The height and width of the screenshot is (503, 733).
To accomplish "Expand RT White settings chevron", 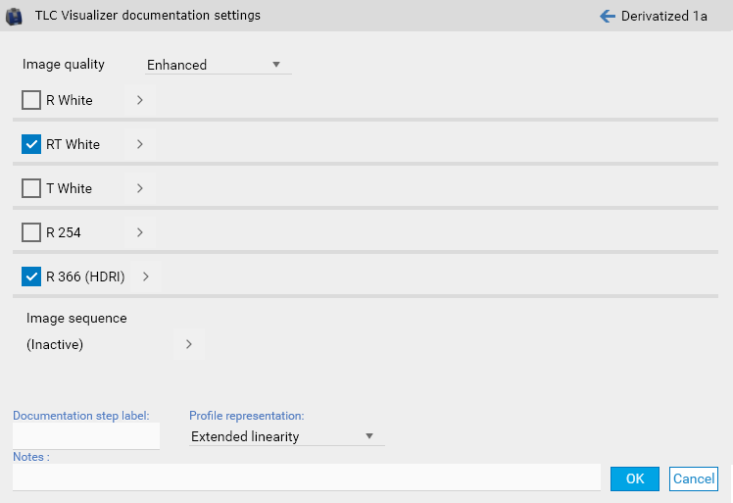I will point(139,144).
